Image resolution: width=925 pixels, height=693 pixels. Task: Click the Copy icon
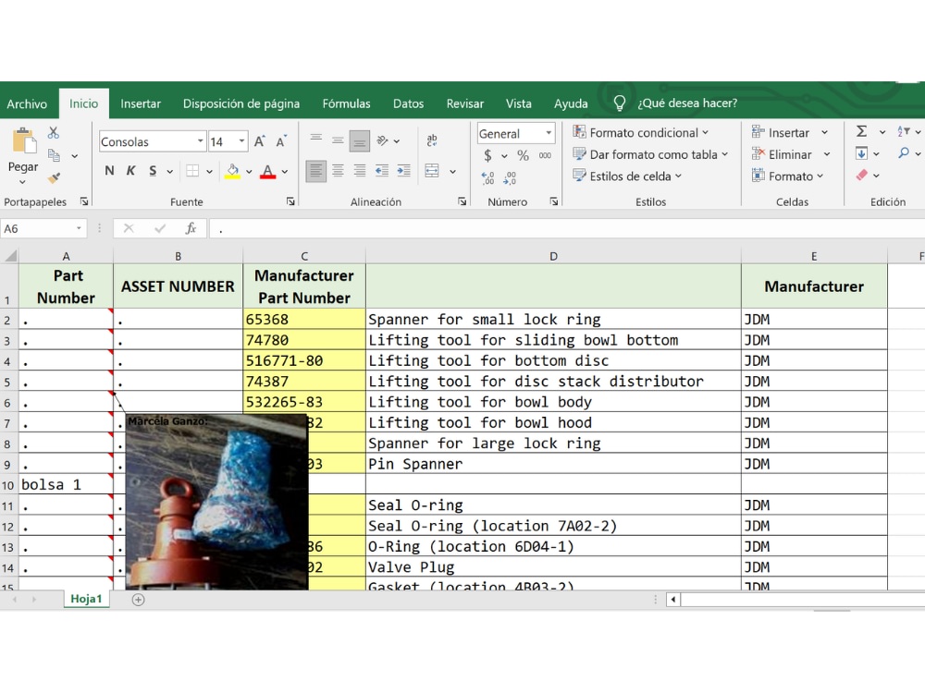[54, 155]
